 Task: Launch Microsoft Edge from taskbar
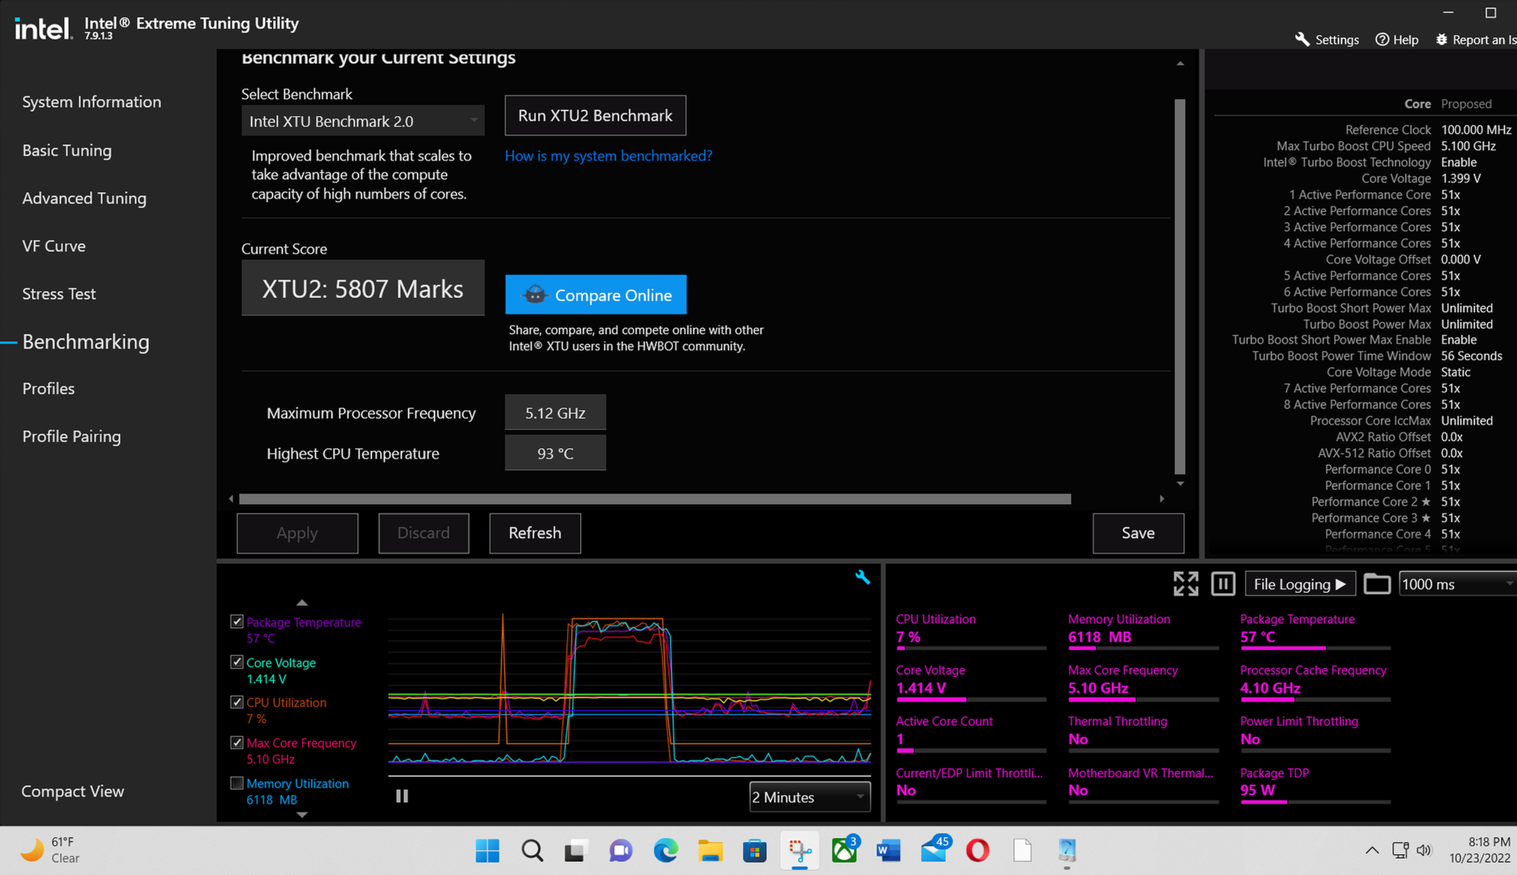pos(666,851)
